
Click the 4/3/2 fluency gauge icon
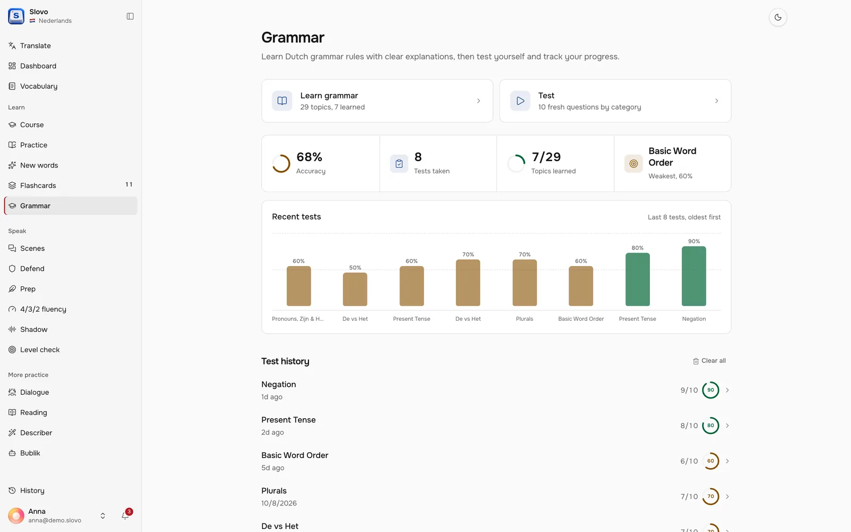tap(12, 309)
